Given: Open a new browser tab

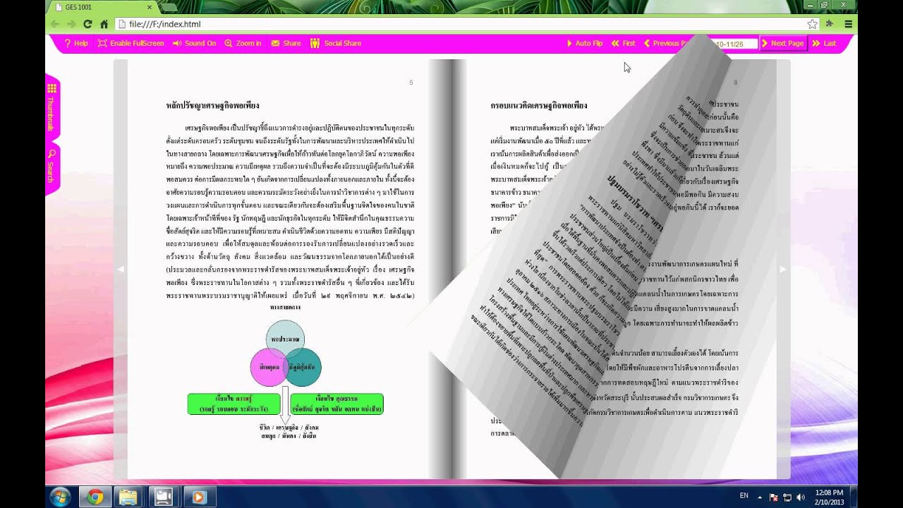Looking at the screenshot, I should point(168,7).
